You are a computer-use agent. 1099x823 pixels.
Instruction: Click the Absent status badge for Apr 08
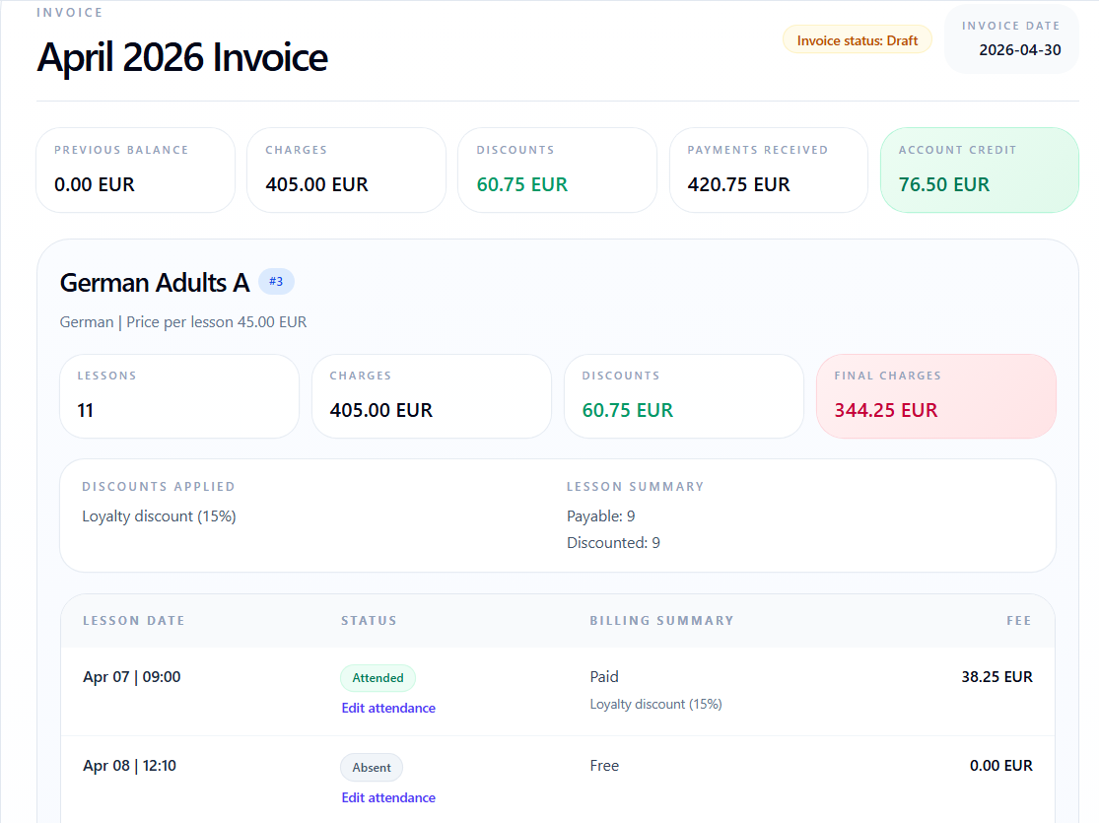pyautogui.click(x=372, y=768)
